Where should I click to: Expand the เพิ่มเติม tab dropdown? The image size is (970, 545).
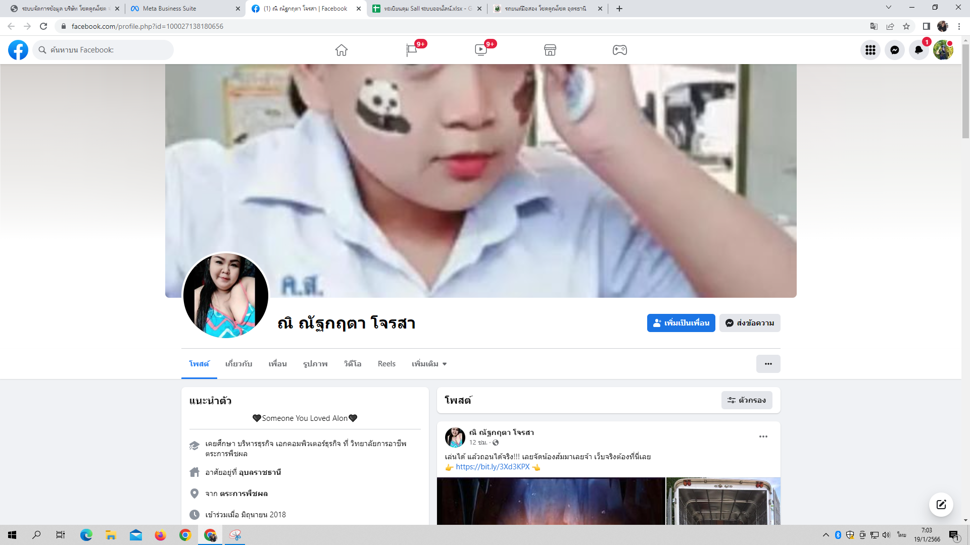click(429, 364)
